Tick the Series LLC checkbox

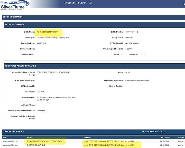(126, 55)
